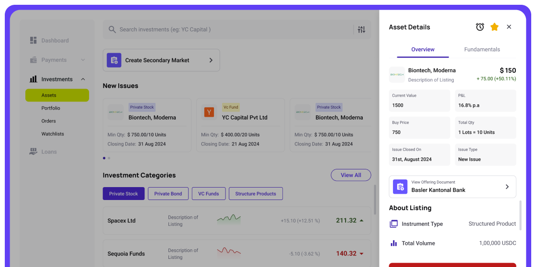
Task: Click the Private Stock tag on first card
Action: click(x=142, y=107)
